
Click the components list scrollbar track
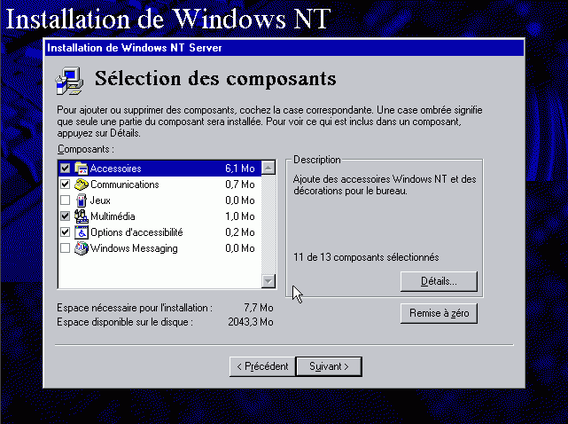[x=268, y=224]
